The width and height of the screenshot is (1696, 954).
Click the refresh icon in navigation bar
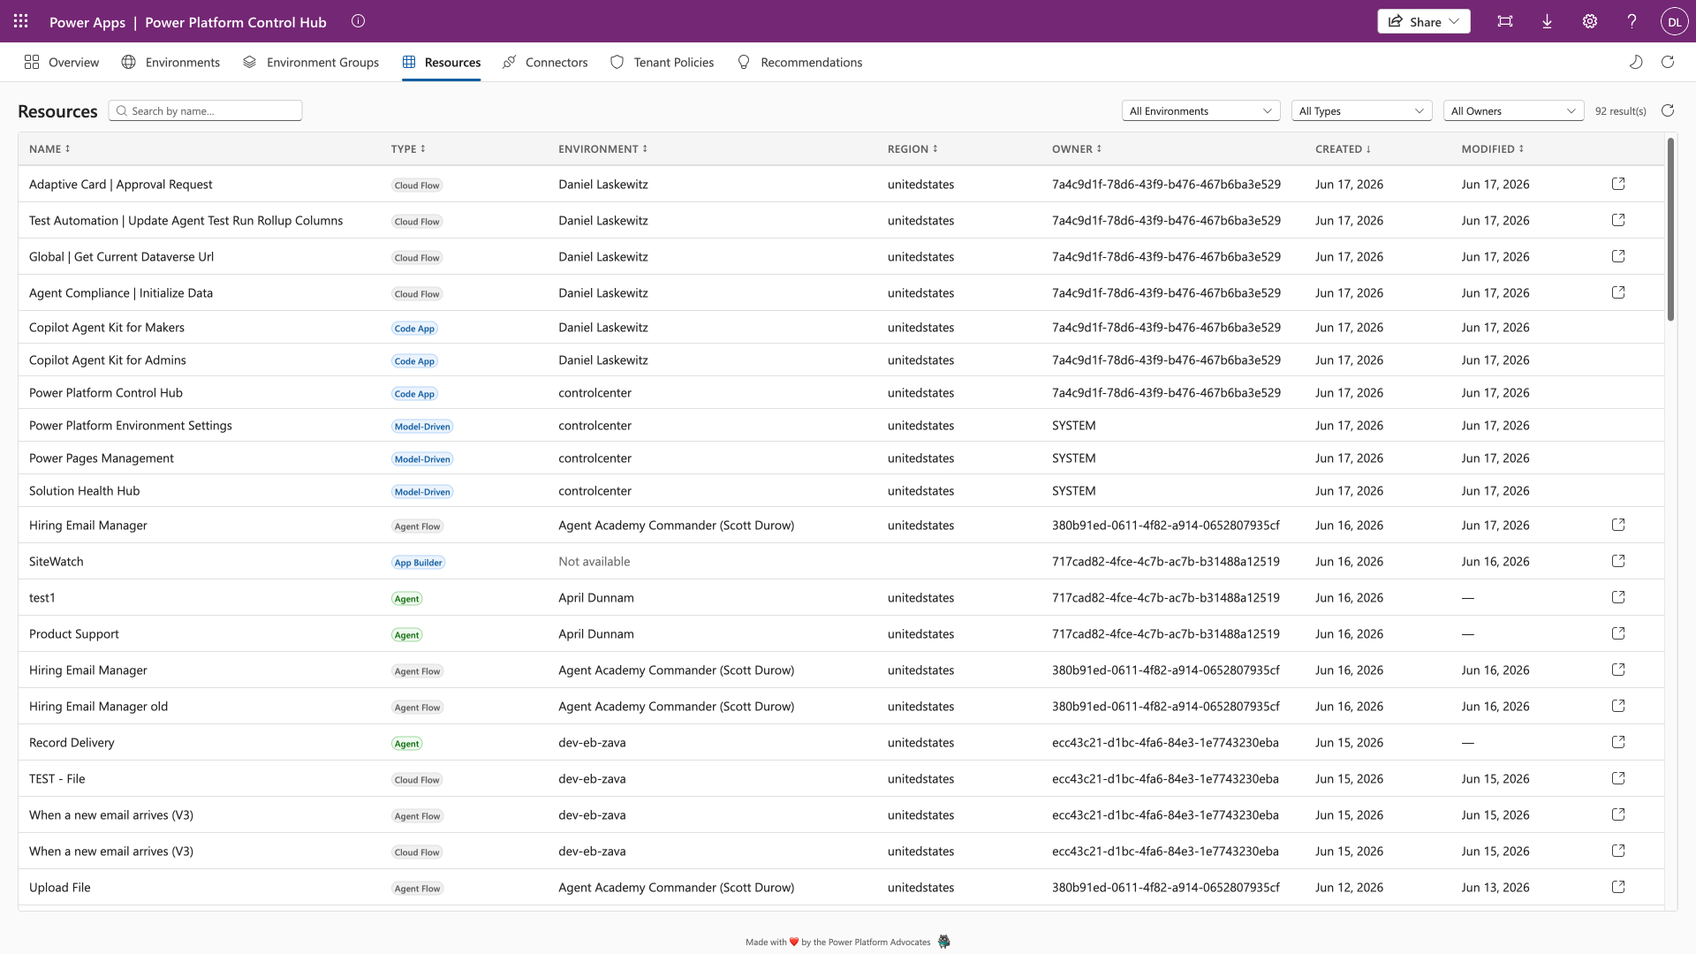(1668, 62)
